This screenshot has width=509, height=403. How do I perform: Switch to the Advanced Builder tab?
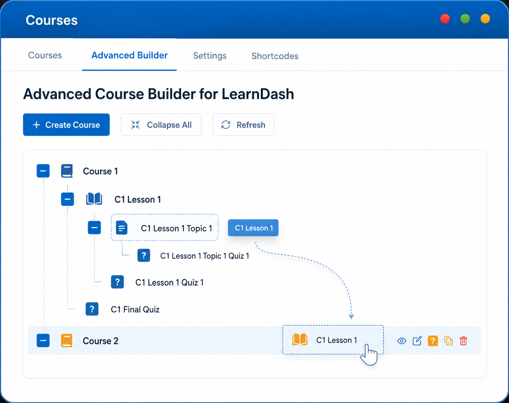[129, 55]
